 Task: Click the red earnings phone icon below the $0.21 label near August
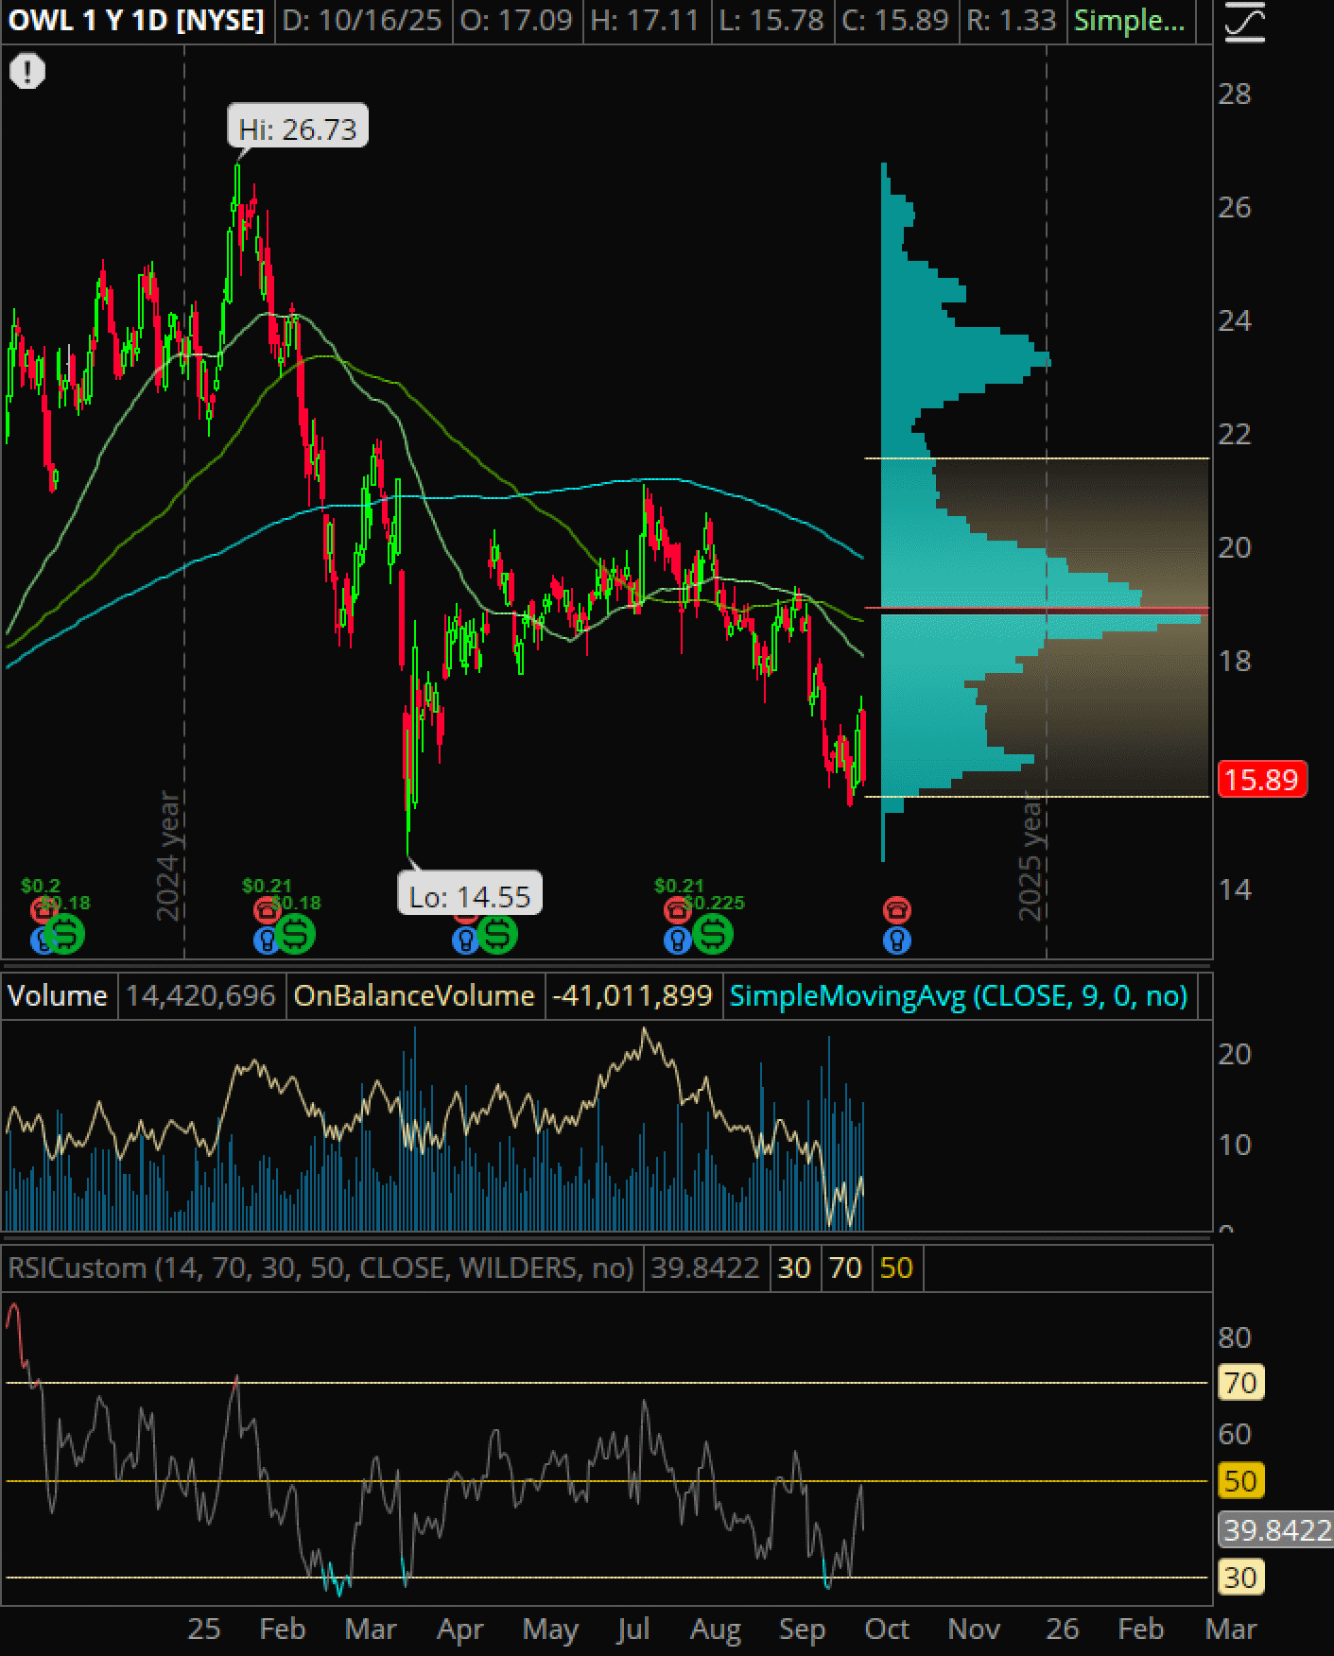tap(677, 909)
